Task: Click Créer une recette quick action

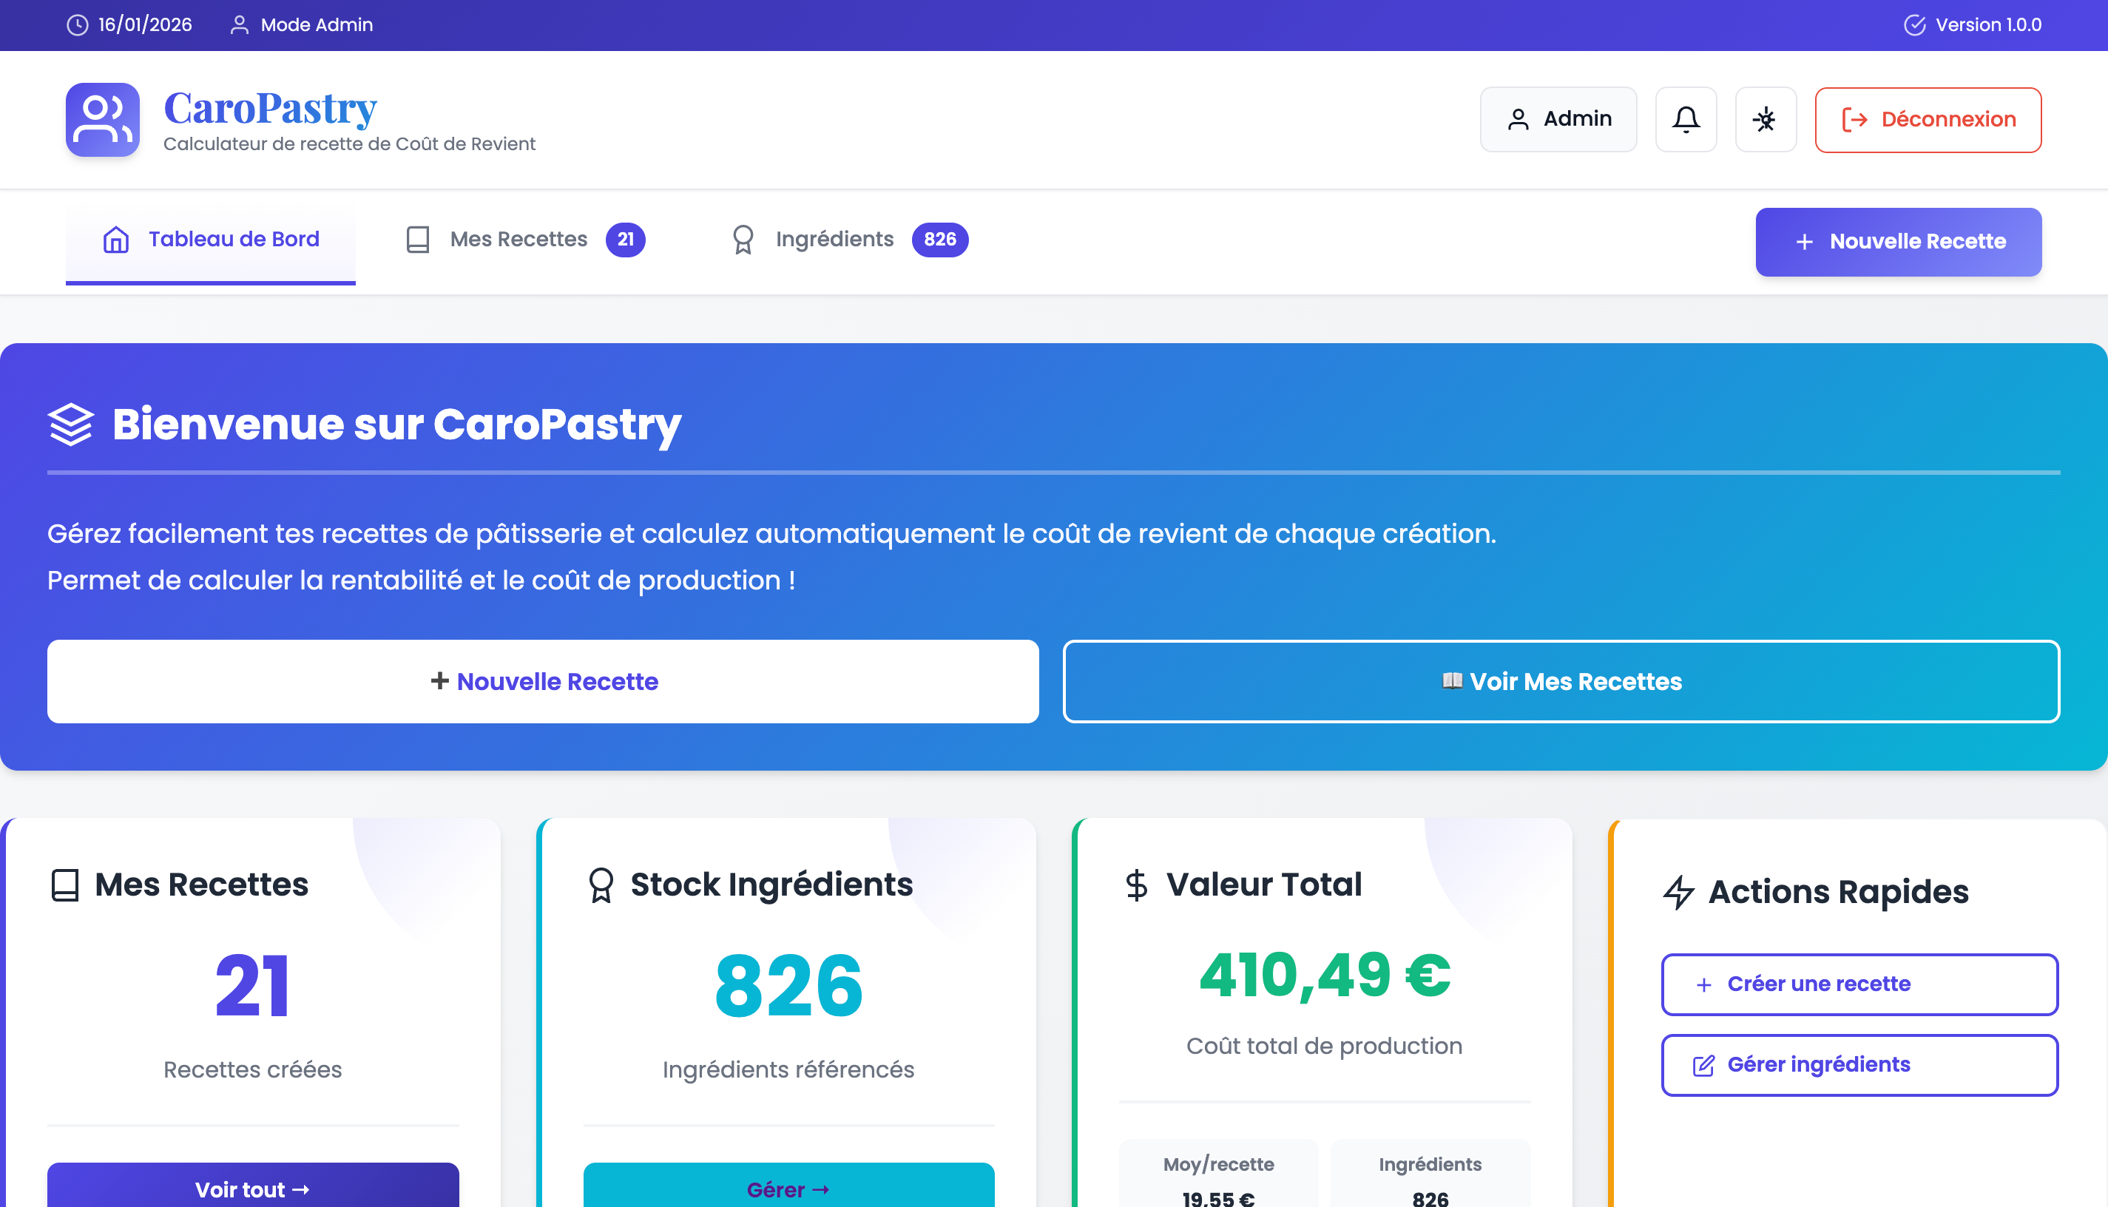Action: point(1859,984)
